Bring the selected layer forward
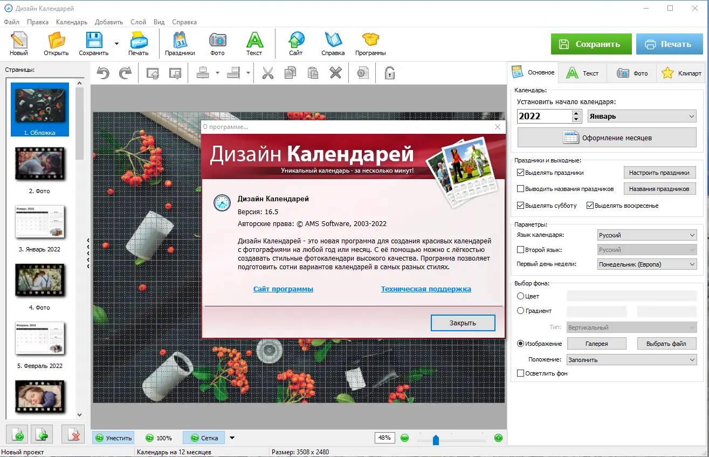 [153, 73]
